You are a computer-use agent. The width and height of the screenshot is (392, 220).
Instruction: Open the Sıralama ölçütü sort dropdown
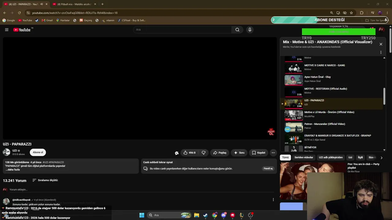(x=45, y=180)
